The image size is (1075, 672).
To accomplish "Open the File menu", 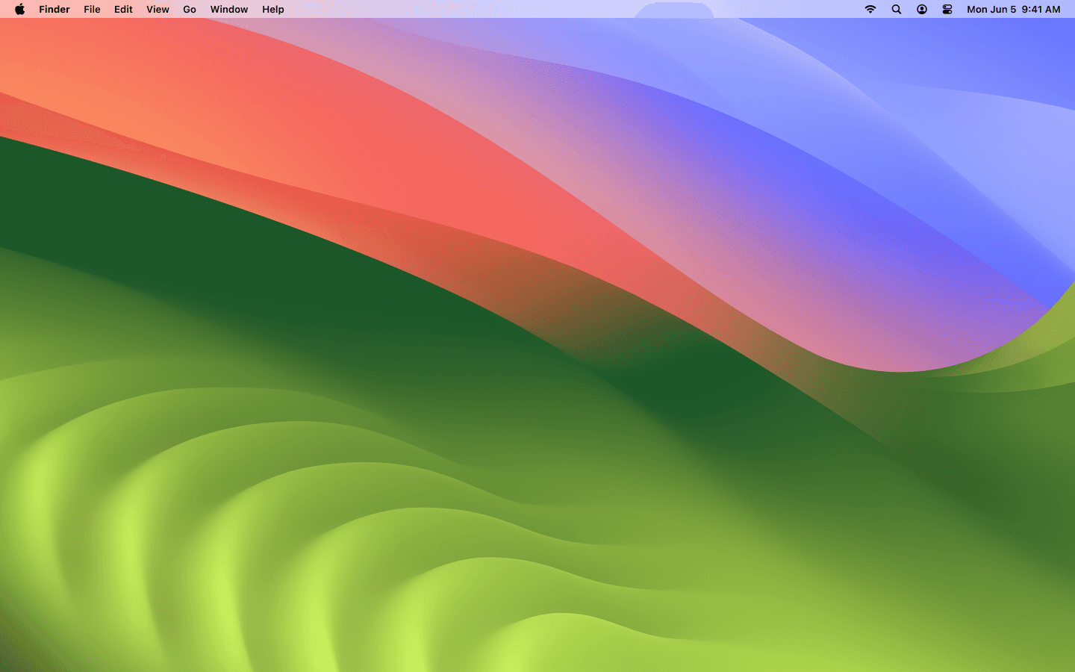I will (91, 9).
